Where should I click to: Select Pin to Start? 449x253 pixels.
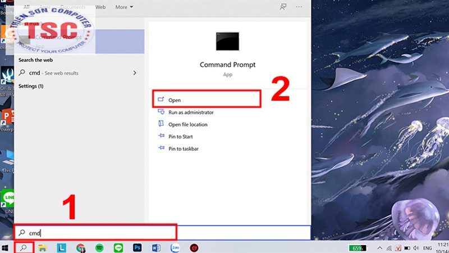coord(180,137)
